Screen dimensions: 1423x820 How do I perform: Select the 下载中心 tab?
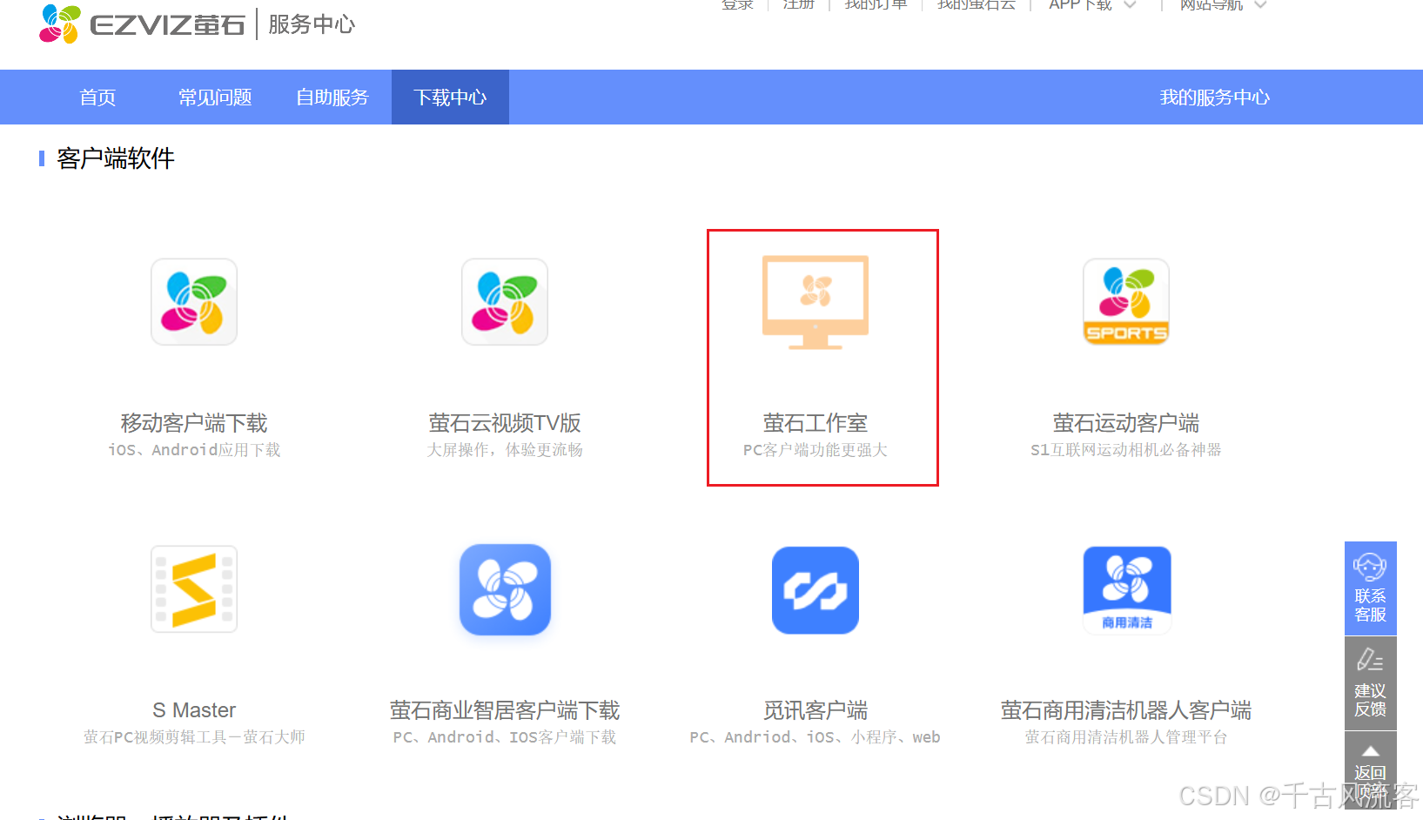(x=450, y=97)
